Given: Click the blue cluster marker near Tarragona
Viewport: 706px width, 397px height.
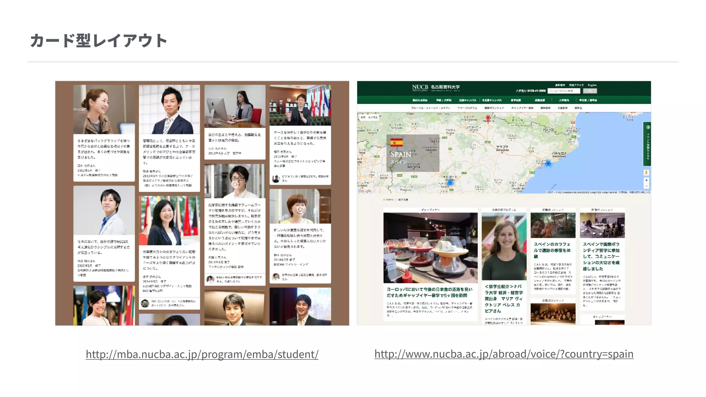Looking at the screenshot, I should (548, 163).
